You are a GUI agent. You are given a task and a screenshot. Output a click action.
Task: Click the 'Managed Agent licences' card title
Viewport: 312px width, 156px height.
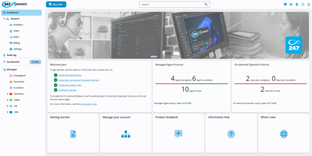click(169, 65)
